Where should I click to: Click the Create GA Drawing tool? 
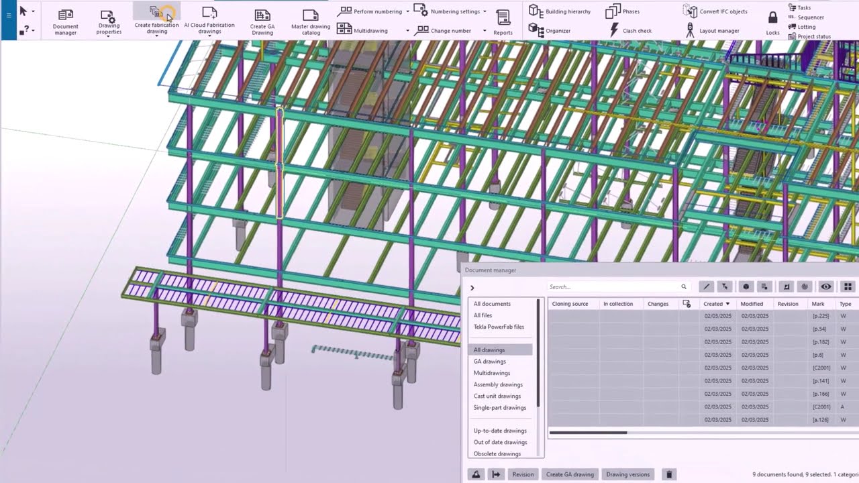(262, 21)
